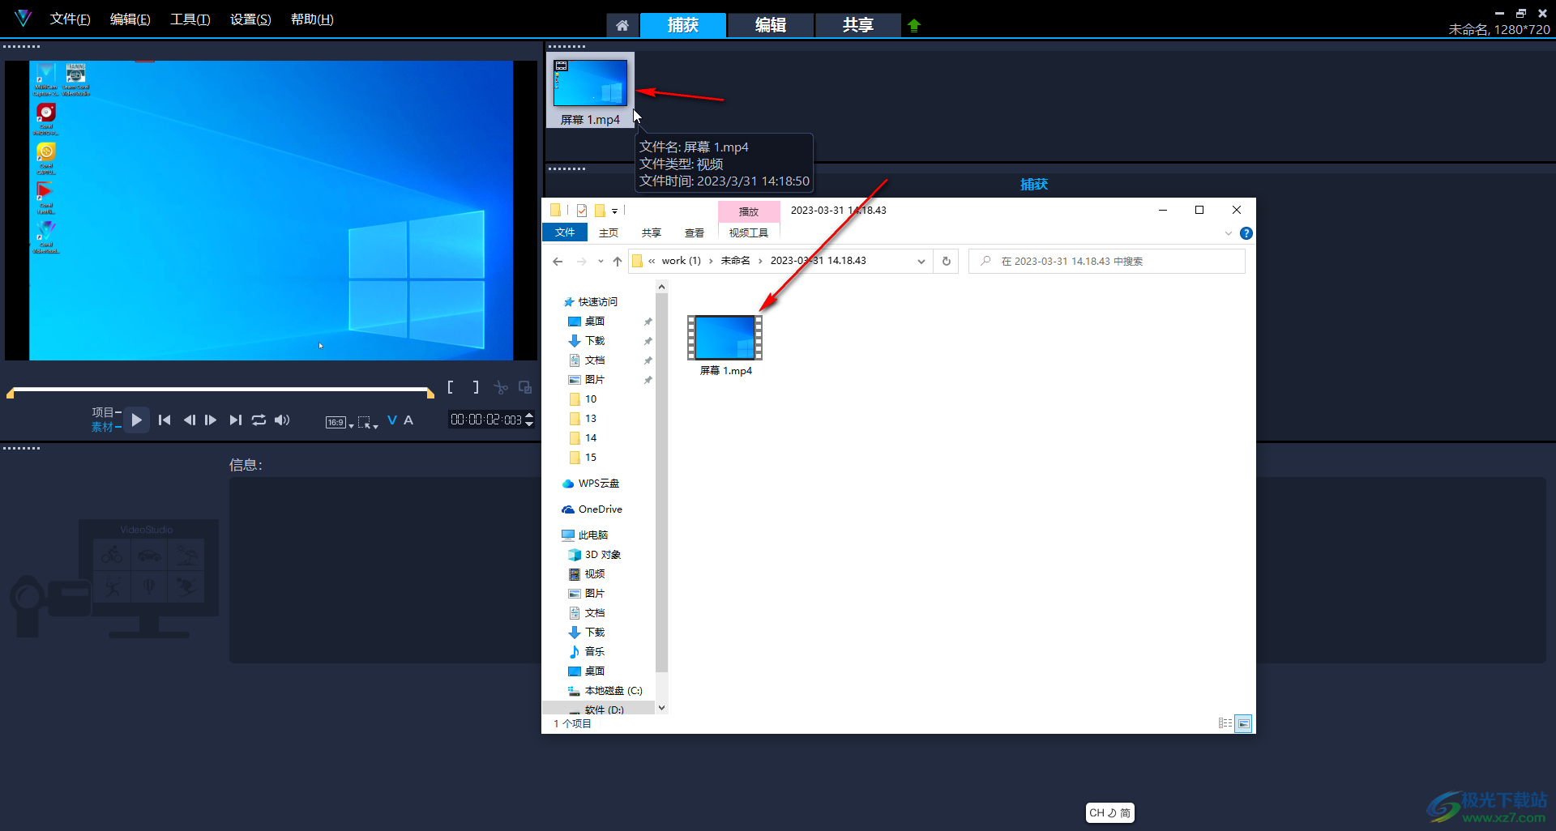
Task: Toggle repeat playback loop
Action: pos(259,420)
